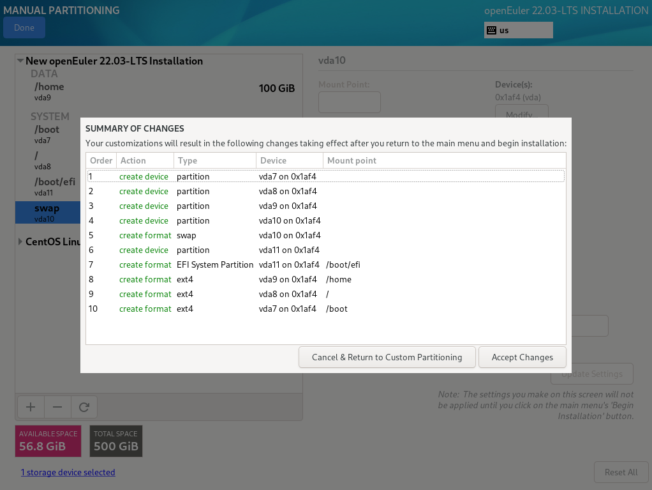
Task: Select row 2 create device vda8
Action: (x=326, y=191)
